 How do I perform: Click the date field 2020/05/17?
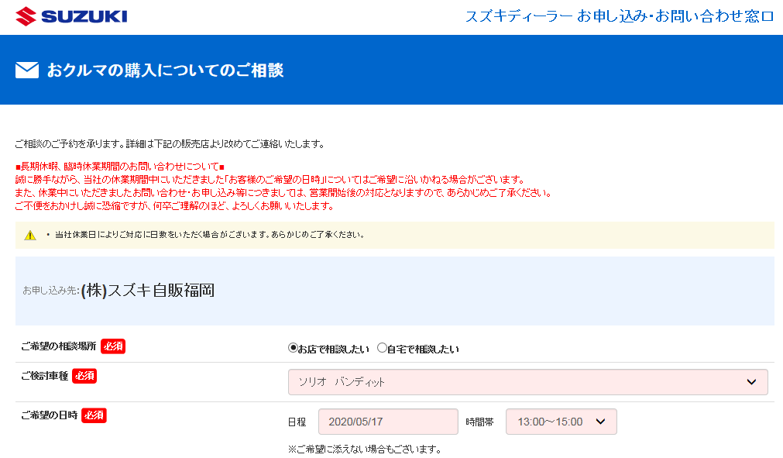click(x=388, y=422)
